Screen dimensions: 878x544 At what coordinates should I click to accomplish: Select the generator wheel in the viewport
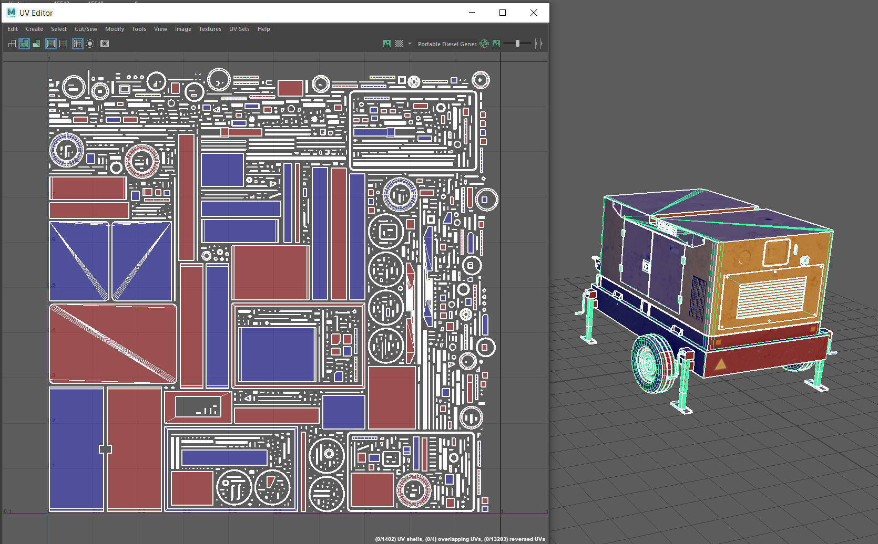654,363
